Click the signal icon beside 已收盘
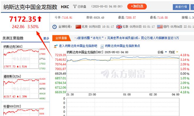This screenshot has width=194, height=116. pos(75,6)
